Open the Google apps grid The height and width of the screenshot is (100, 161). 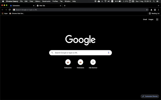pos(157,19)
